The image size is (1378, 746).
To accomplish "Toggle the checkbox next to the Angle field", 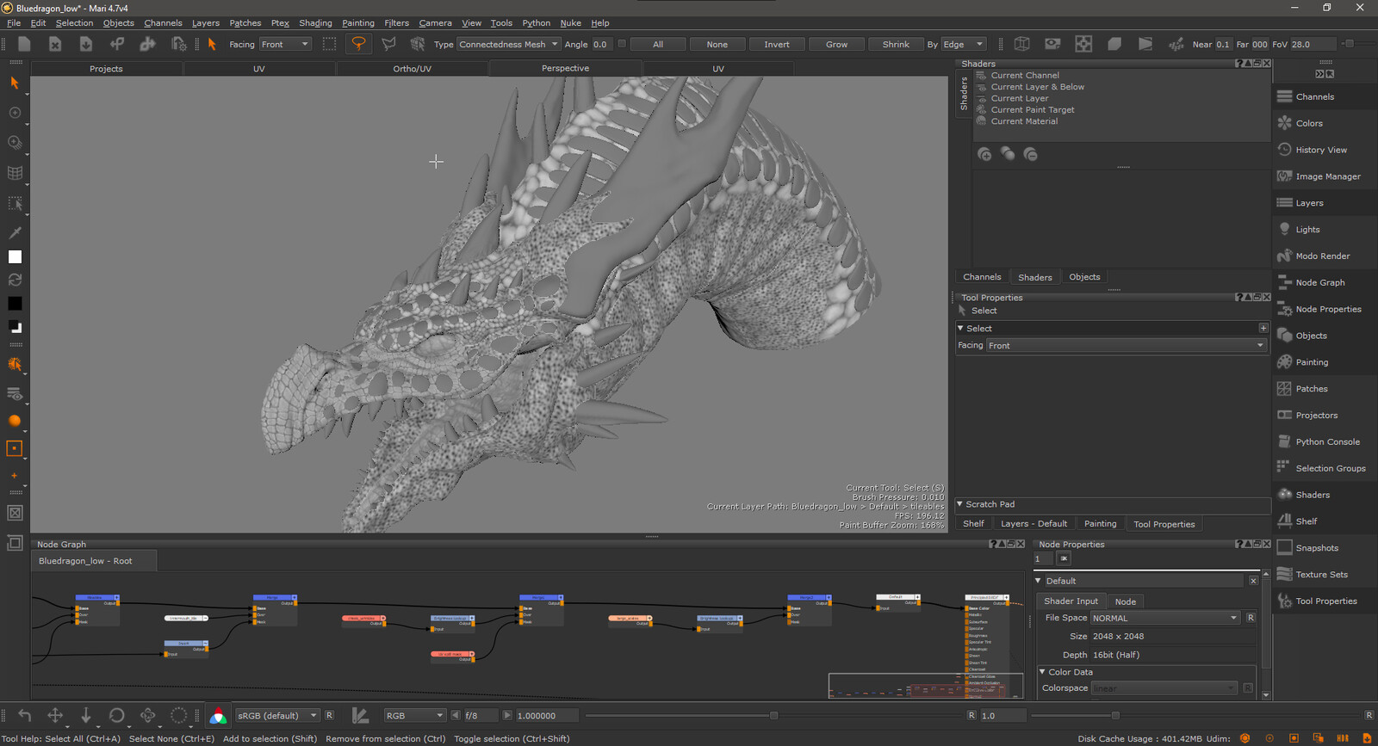I will pos(622,44).
